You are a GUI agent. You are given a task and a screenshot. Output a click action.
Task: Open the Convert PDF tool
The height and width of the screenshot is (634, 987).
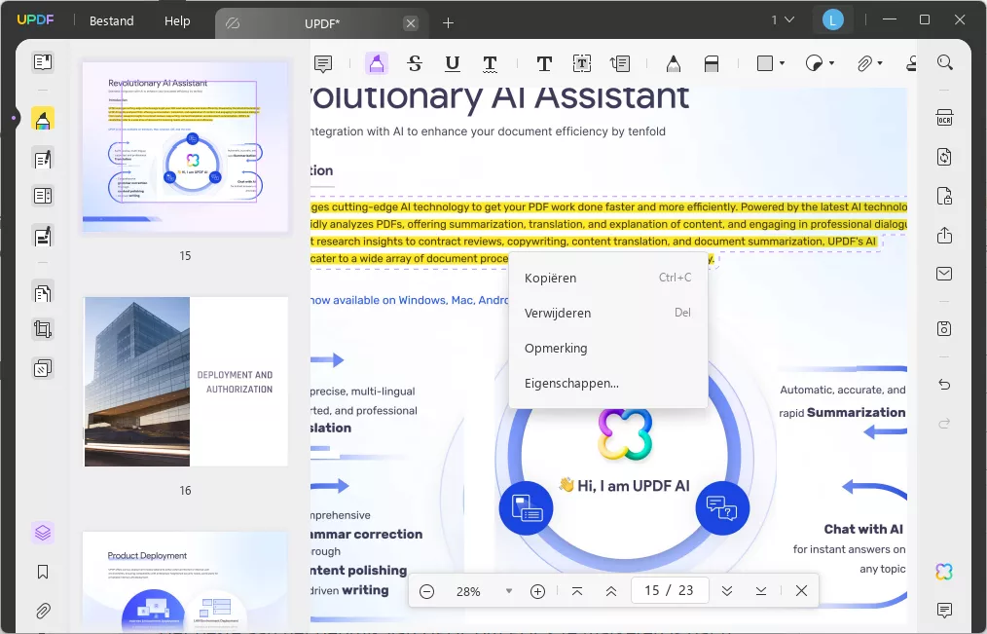944,157
